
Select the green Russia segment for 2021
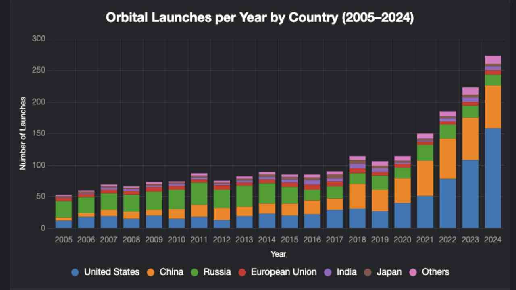[x=425, y=153]
